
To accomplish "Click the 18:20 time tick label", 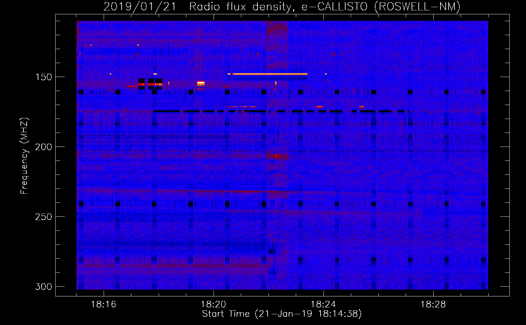I will pos(214,305).
